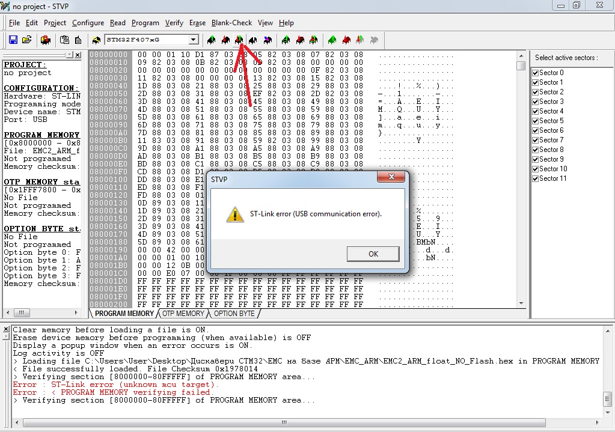Disable Sector 4

coord(535,111)
